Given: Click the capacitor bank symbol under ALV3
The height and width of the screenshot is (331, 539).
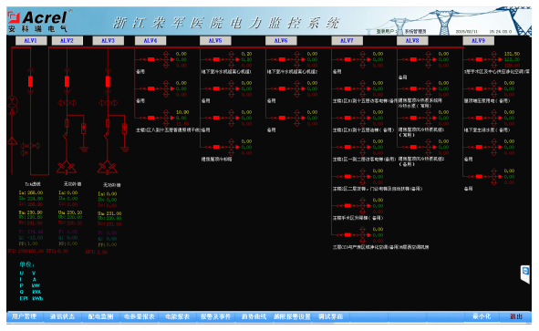Looking at the screenshot, I should (108, 168).
